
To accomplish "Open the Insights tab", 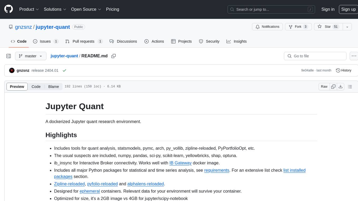I will click(237, 41).
